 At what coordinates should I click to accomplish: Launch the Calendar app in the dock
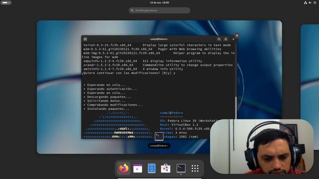[138, 169]
